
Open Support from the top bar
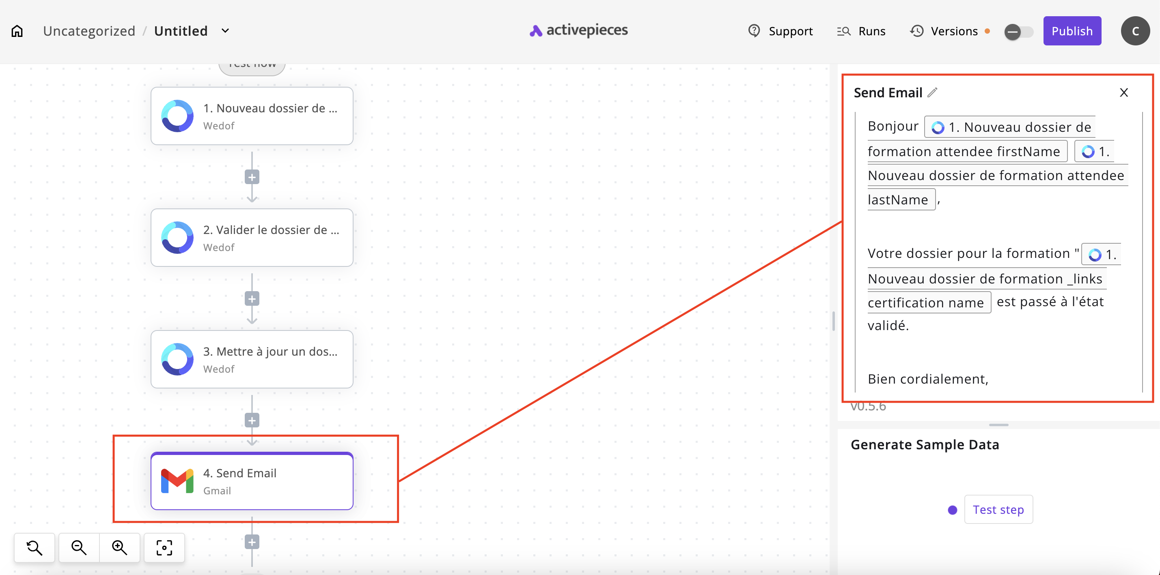pyautogui.click(x=781, y=31)
